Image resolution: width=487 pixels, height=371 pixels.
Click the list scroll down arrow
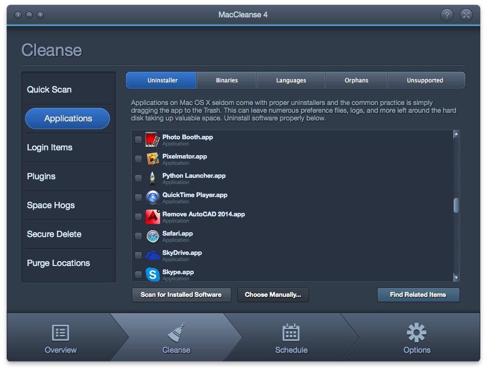(x=456, y=278)
